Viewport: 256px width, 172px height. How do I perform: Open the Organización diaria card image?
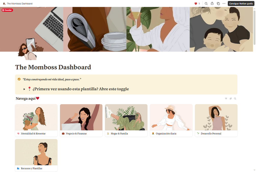(171, 117)
